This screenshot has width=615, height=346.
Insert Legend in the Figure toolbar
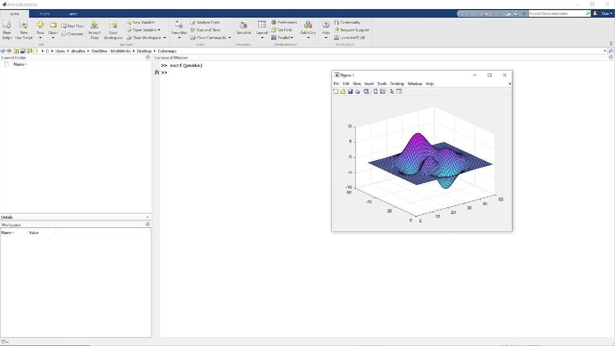point(382,91)
